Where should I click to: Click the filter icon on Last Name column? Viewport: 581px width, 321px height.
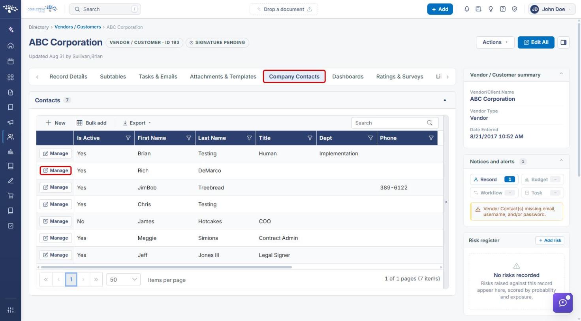tap(249, 138)
